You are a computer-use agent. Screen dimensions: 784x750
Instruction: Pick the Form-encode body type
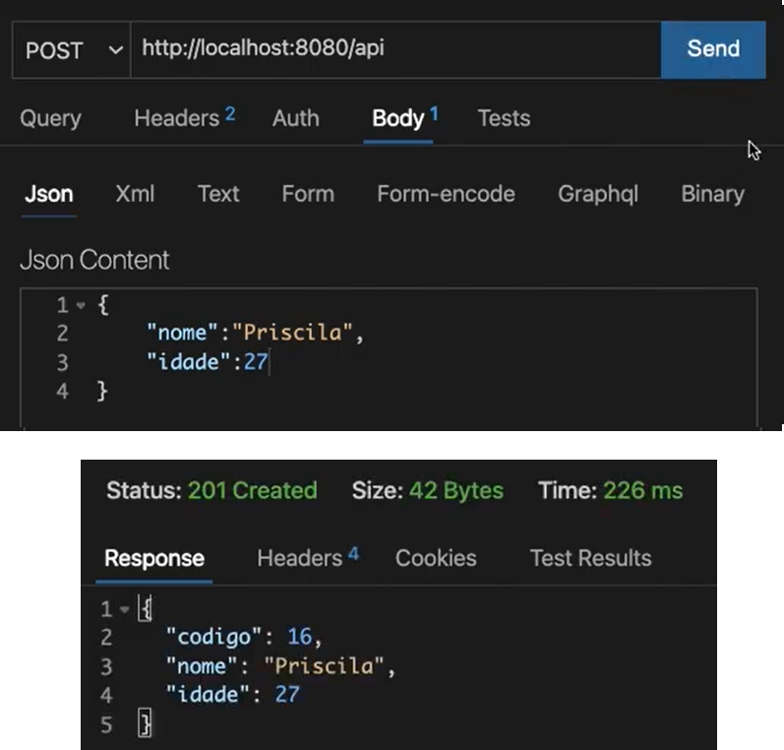coord(446,194)
